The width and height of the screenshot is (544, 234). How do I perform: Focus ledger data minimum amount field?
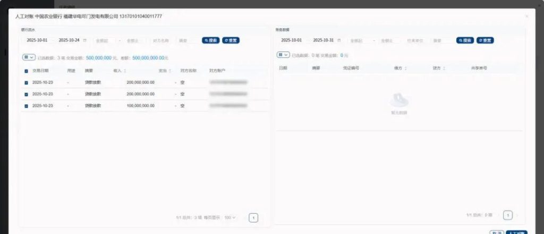pos(359,40)
